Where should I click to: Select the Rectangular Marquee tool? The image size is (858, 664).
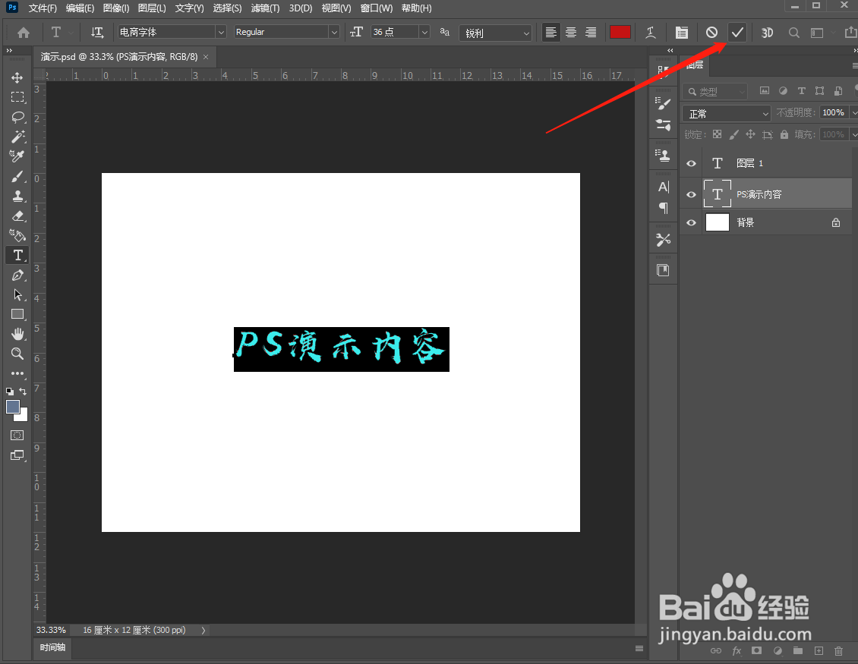[x=17, y=97]
